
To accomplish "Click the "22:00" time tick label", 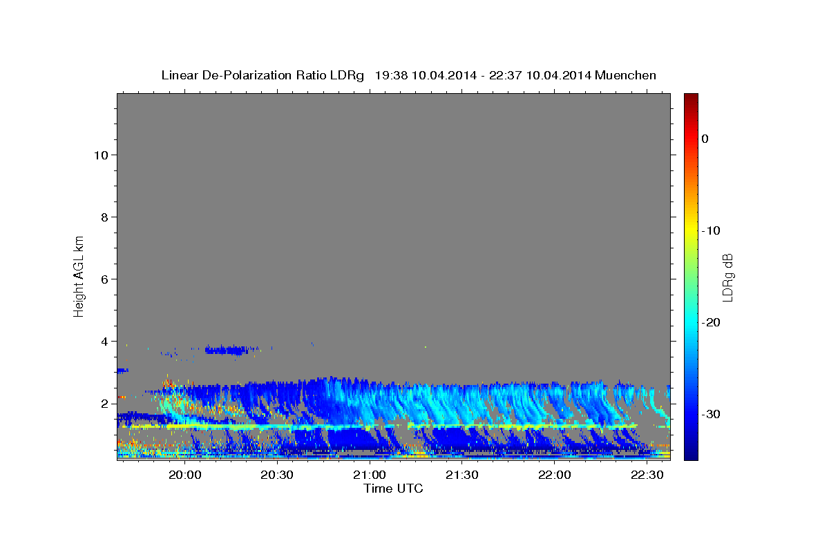I will point(554,475).
